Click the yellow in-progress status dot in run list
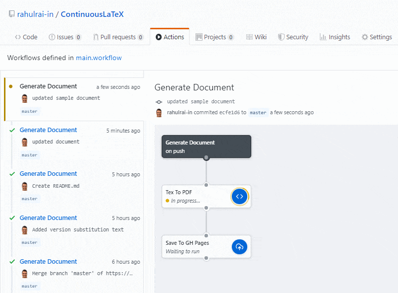 pyautogui.click(x=10, y=86)
